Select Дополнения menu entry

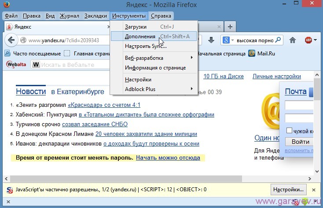point(154,36)
